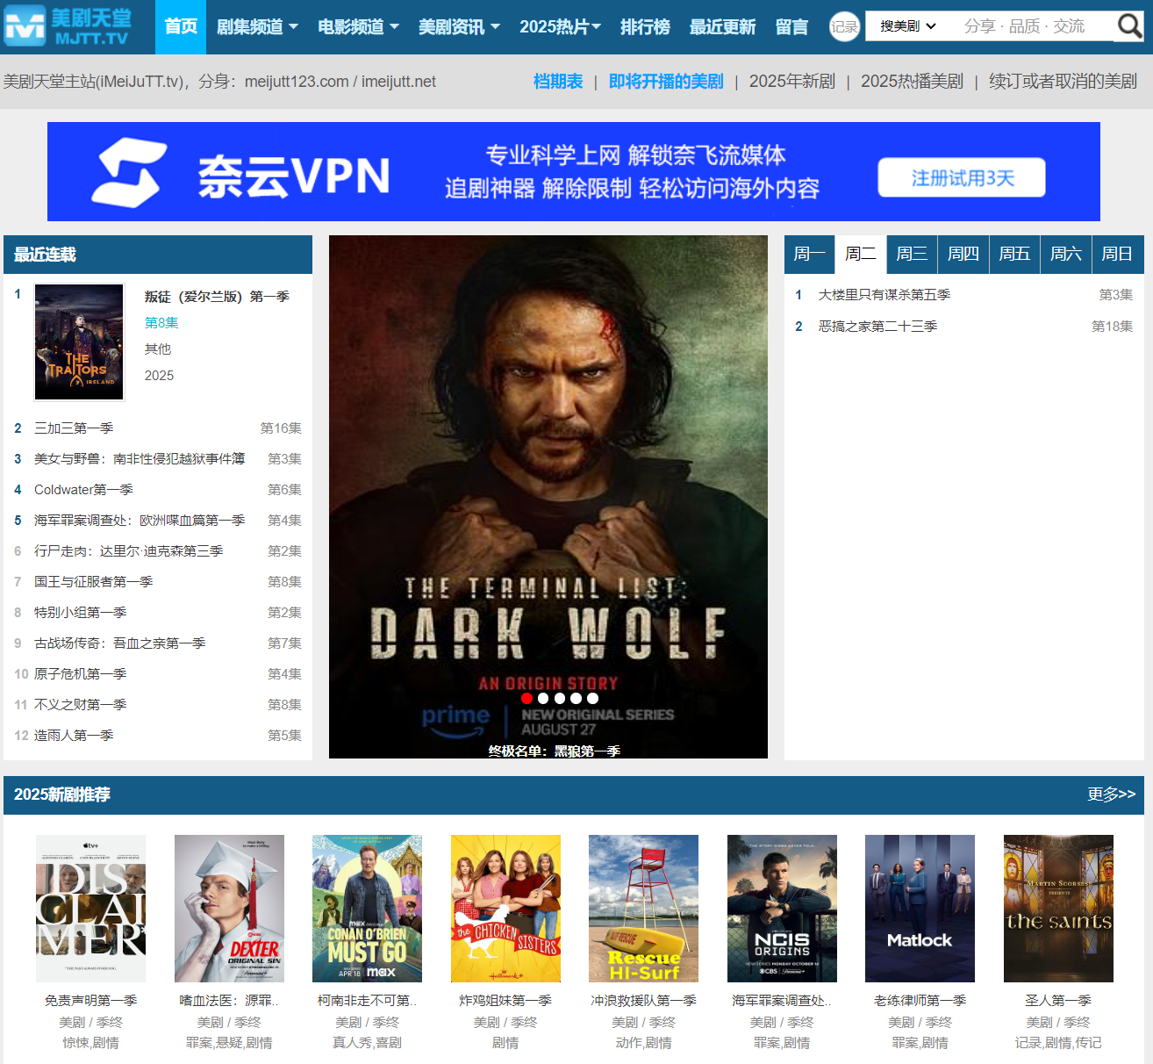Open the Dexter Original Sin poster
The image size is (1153, 1064).
tap(229, 909)
